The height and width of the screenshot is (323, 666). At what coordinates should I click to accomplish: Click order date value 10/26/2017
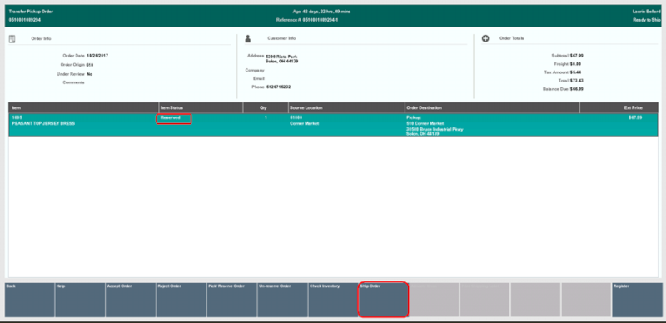point(97,56)
